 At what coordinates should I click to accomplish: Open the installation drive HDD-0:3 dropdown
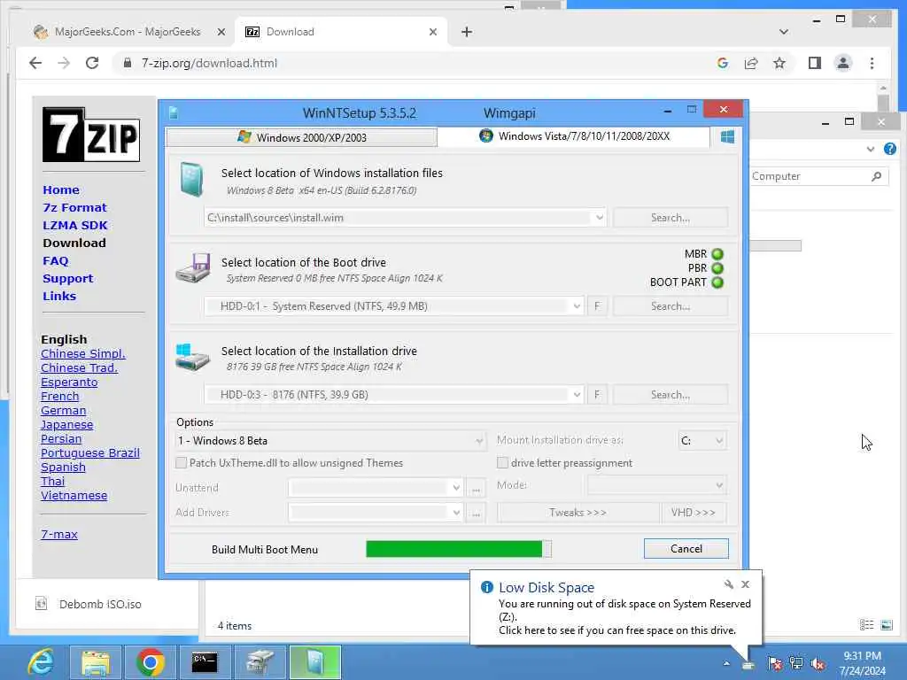coord(577,395)
